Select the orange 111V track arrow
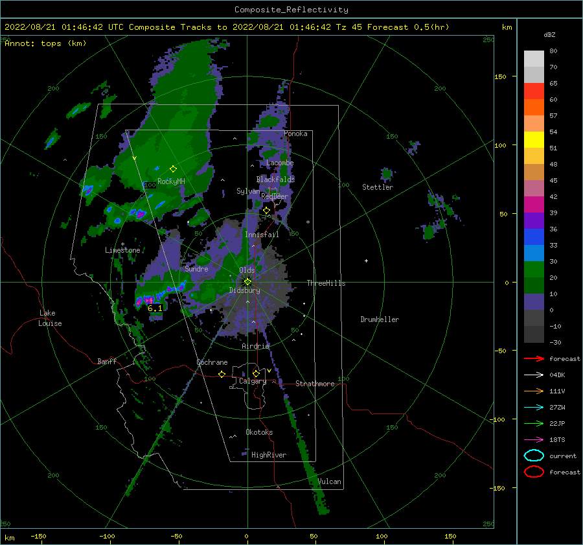Image resolution: width=583 pixels, height=545 pixels. click(534, 391)
